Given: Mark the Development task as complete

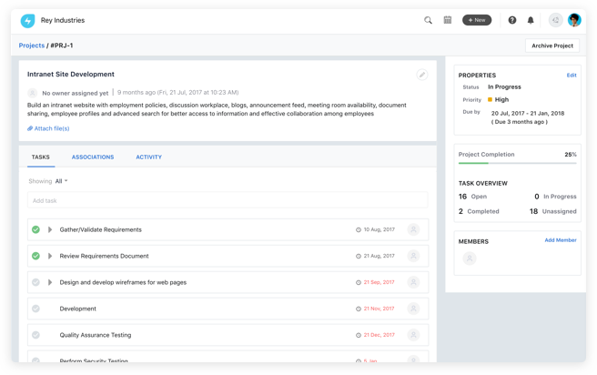Looking at the screenshot, I should 35,309.
